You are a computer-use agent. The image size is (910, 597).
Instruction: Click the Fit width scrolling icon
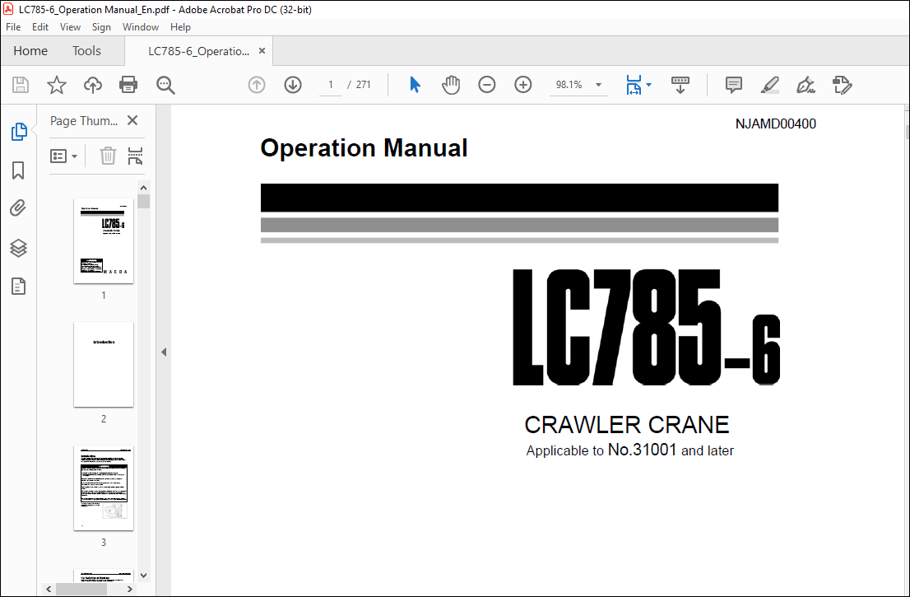pos(634,85)
